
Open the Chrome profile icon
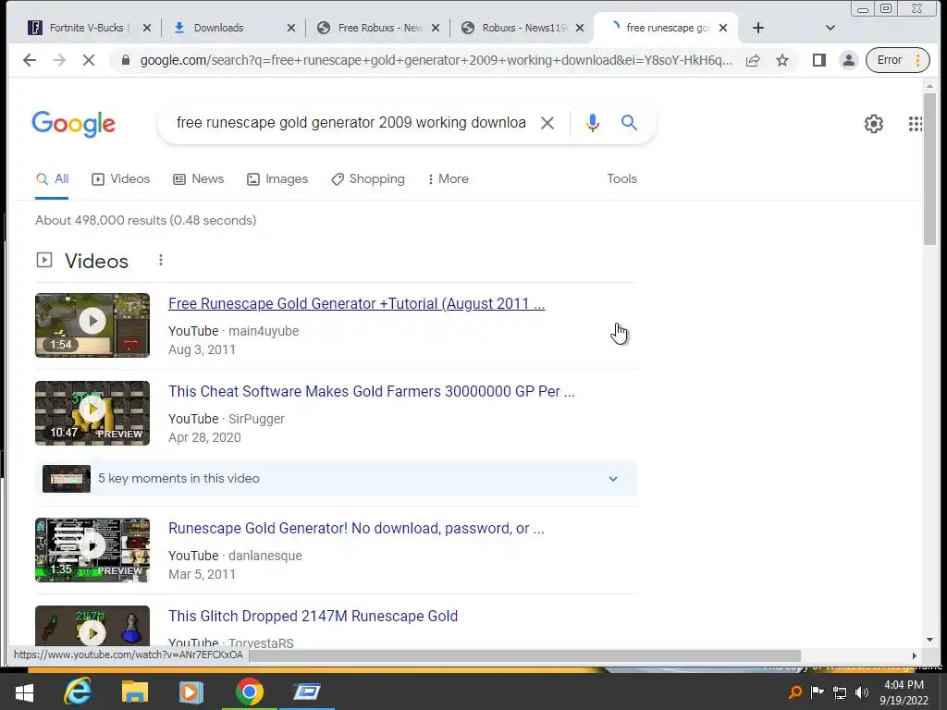coord(849,60)
